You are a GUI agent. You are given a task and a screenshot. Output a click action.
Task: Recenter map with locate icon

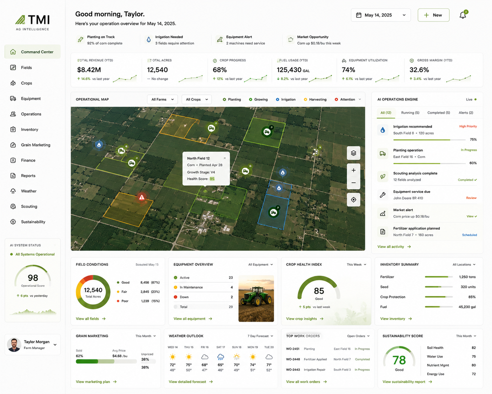click(353, 199)
